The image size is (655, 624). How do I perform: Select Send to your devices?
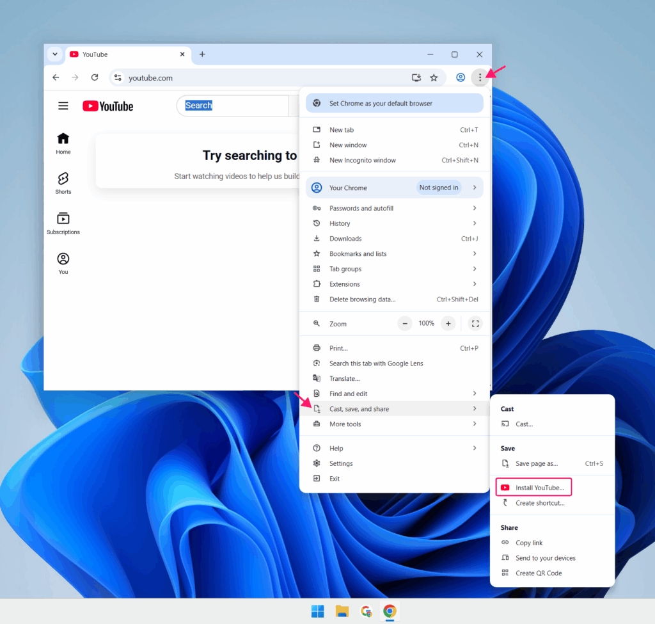[x=552, y=558]
